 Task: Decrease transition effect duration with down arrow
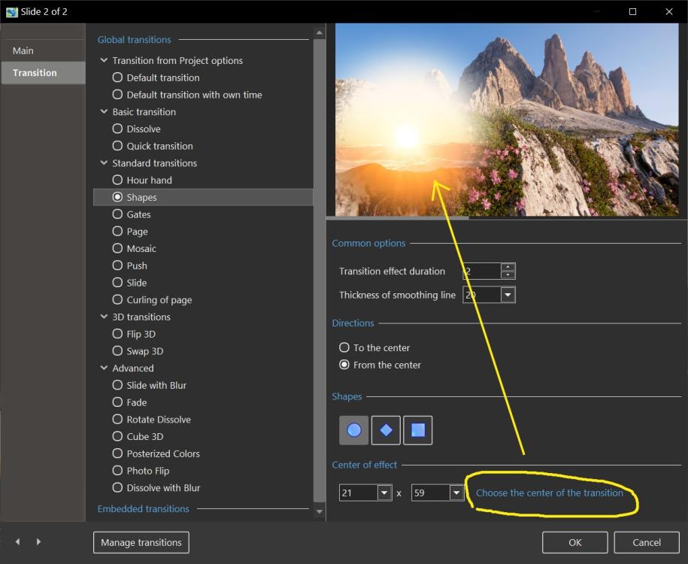coord(508,275)
